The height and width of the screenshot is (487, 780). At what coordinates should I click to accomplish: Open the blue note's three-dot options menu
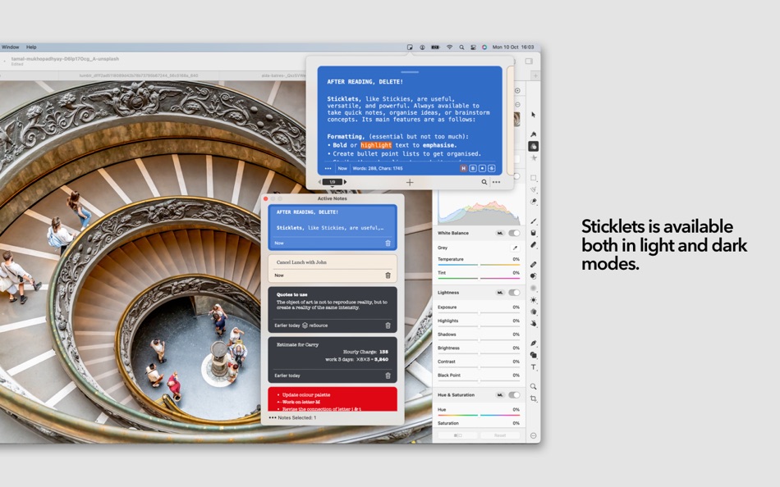328,168
